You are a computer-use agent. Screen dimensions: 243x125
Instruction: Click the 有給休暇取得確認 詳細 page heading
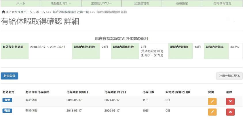point(40,22)
